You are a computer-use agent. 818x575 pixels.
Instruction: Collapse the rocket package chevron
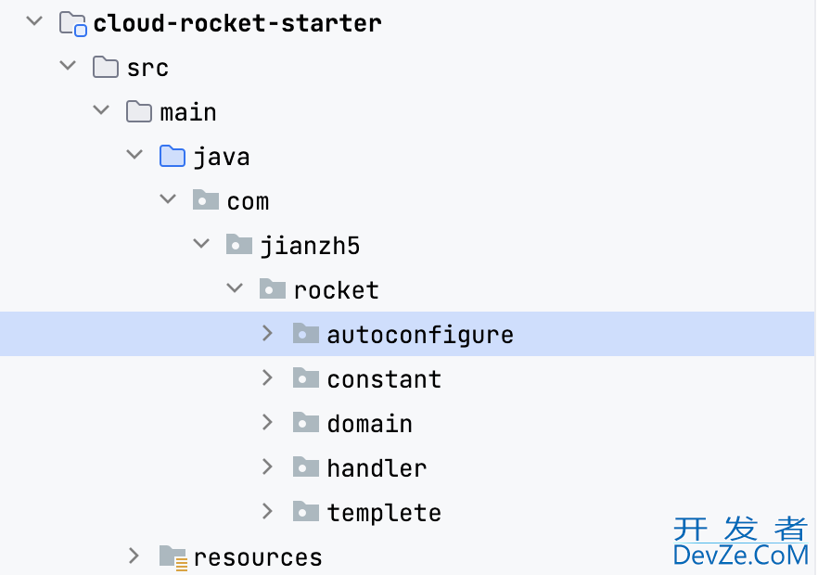coord(235,288)
